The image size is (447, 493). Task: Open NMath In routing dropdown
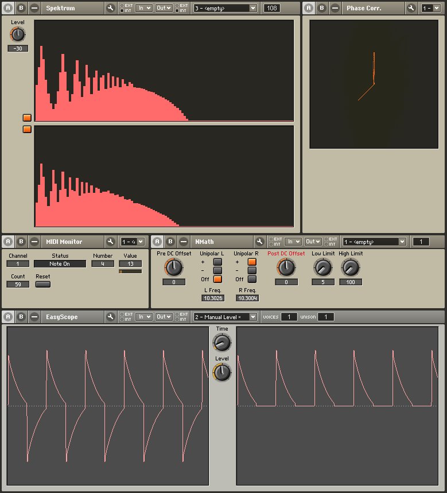293,242
